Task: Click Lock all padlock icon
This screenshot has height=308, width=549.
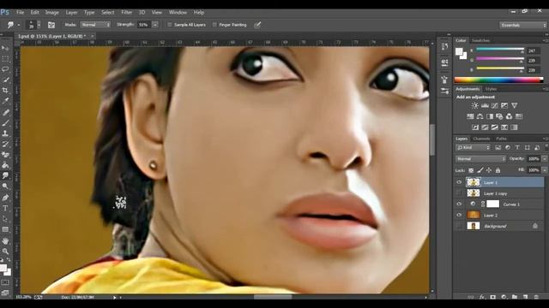Action: (498, 170)
